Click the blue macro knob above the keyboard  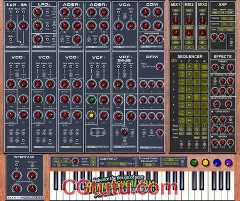pos(217,163)
